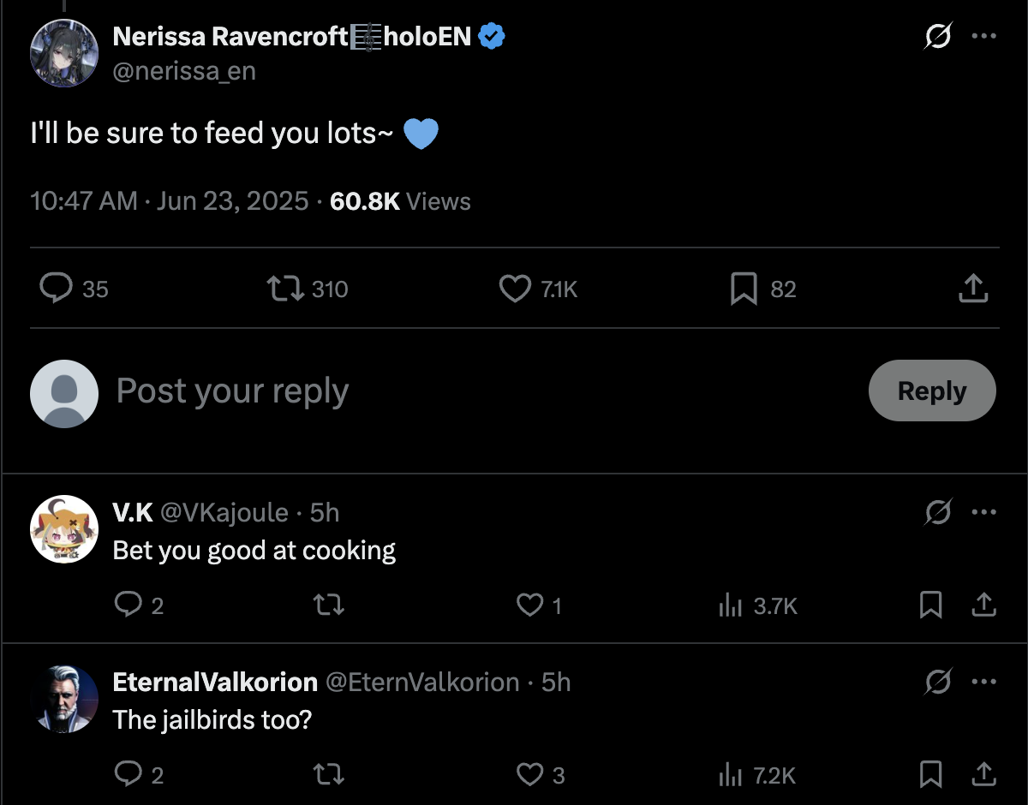1028x805 pixels.
Task: Open EternalValkorion's display name link
Action: [215, 683]
